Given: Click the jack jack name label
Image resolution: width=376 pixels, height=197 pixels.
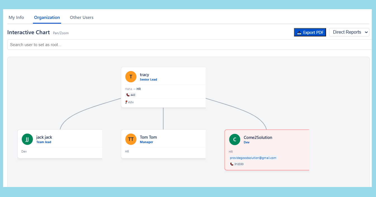Looking at the screenshot, I should [x=44, y=137].
